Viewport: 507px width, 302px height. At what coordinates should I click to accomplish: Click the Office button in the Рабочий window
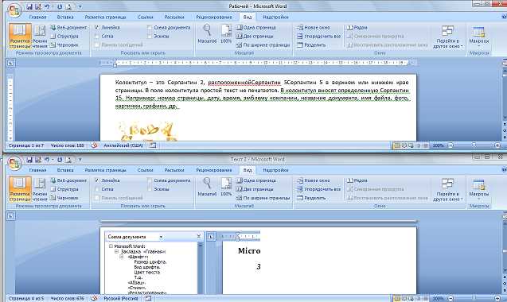point(14,10)
